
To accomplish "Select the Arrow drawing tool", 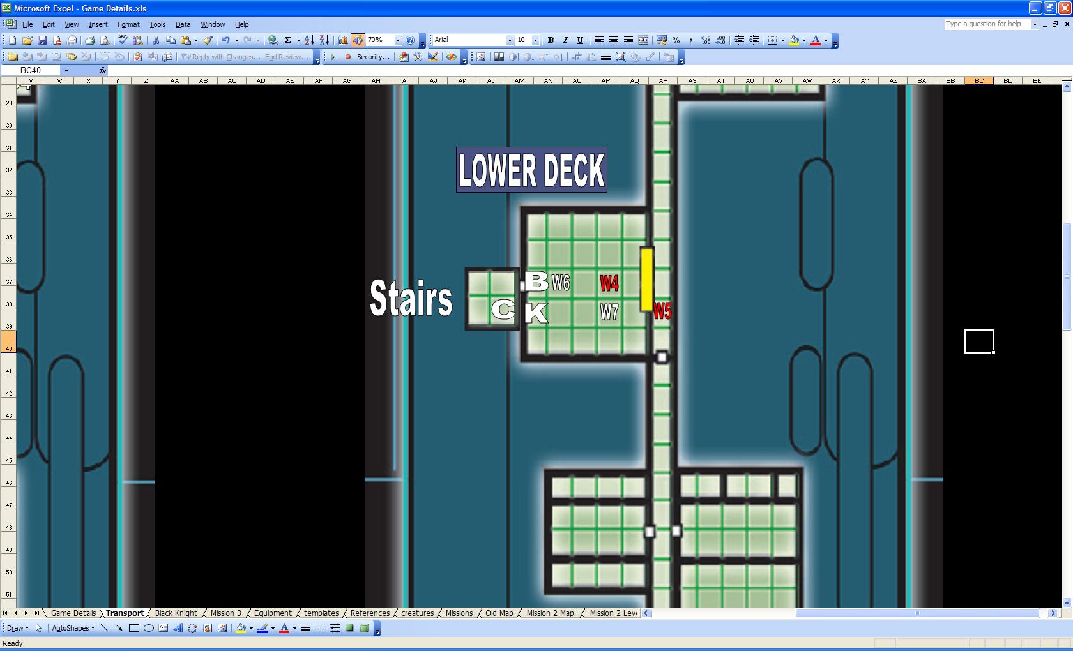I will tap(119, 628).
